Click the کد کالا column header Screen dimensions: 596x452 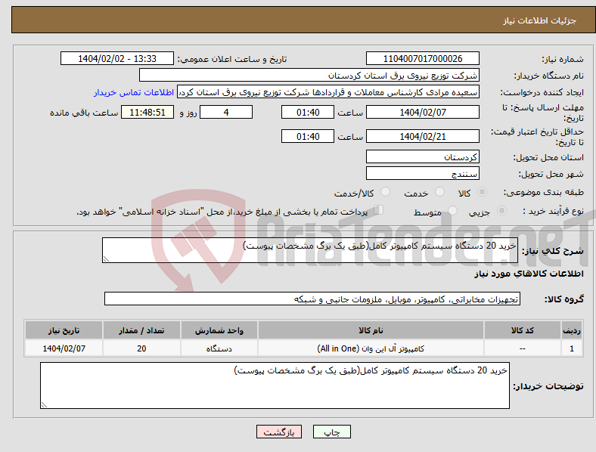tap(523, 330)
